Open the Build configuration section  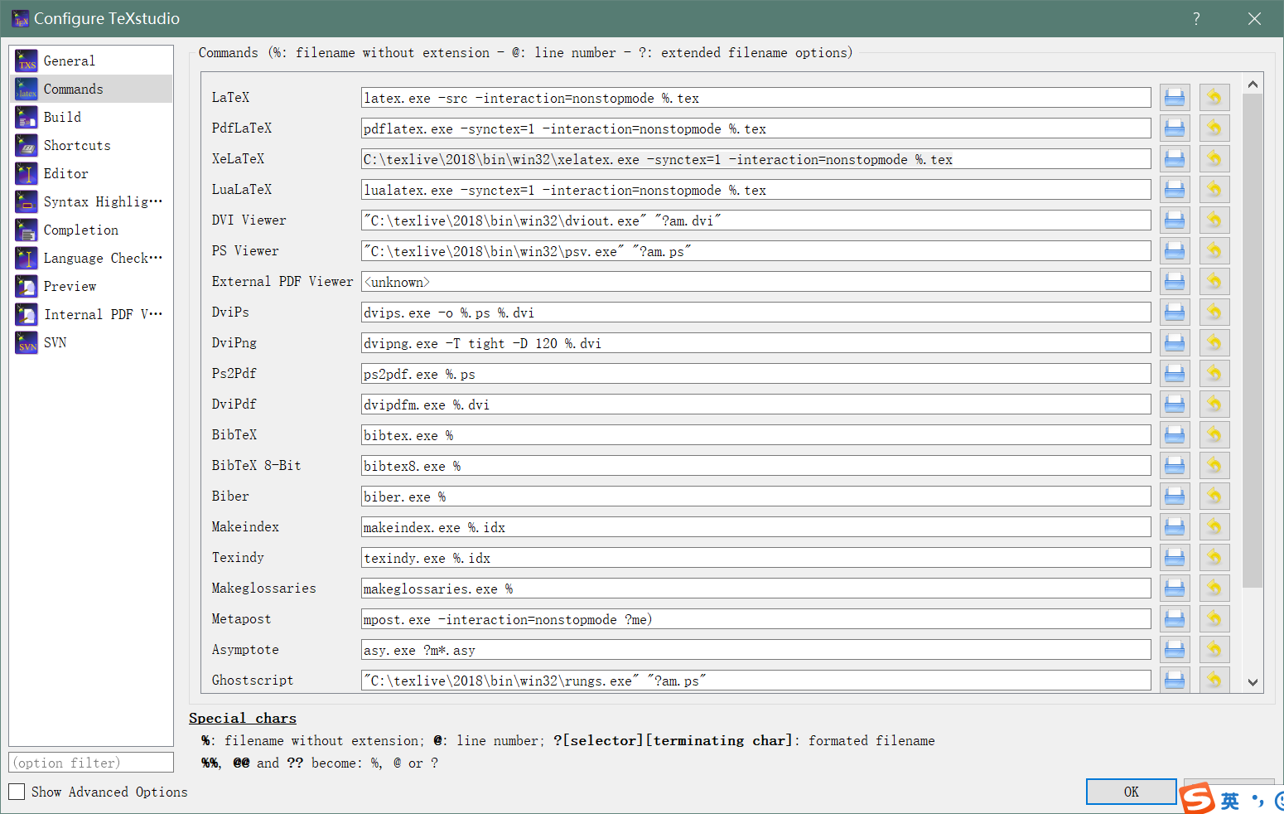pyautogui.click(x=61, y=116)
